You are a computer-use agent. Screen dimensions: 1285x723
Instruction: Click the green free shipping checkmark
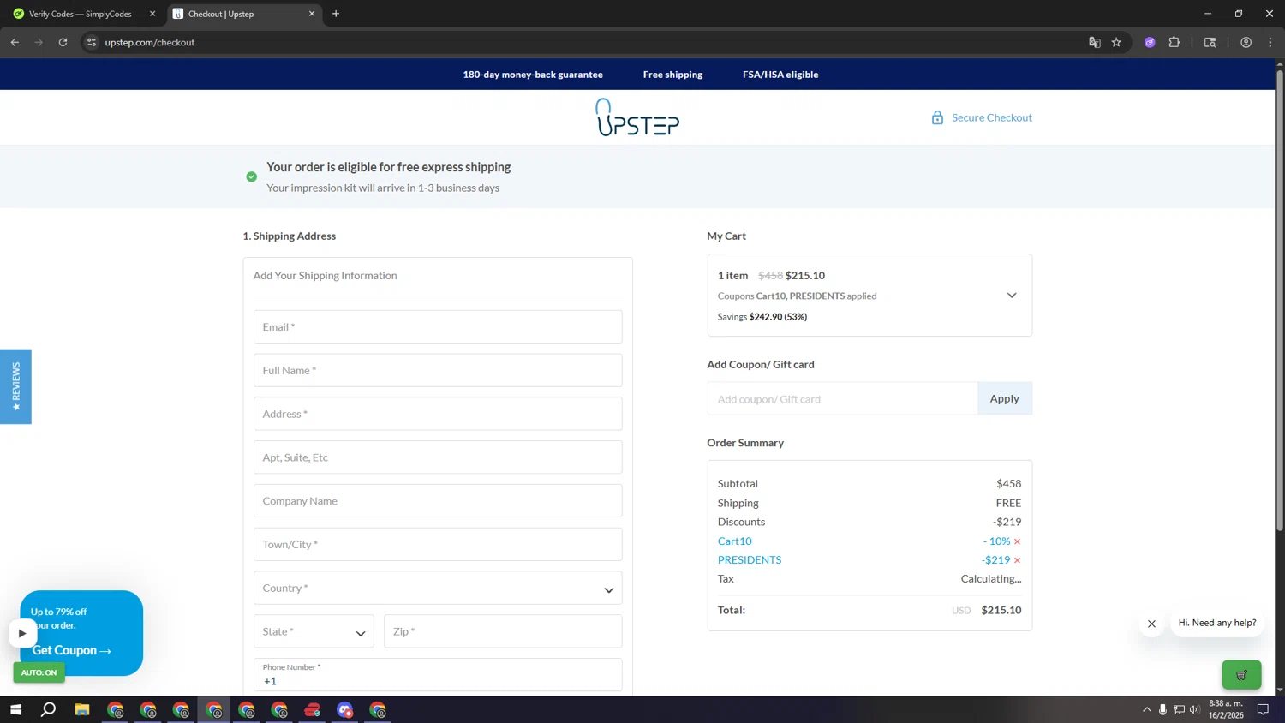click(251, 176)
